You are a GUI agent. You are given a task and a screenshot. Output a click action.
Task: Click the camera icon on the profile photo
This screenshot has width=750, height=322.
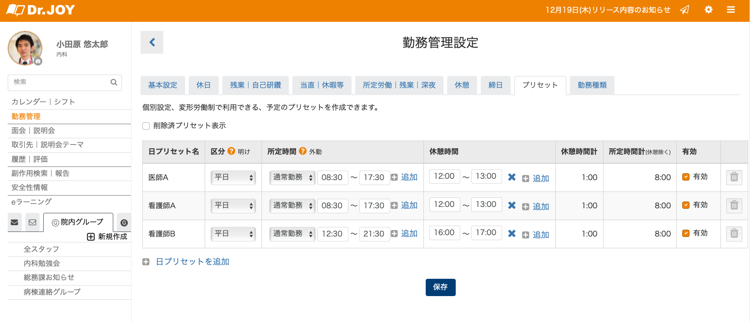38,61
